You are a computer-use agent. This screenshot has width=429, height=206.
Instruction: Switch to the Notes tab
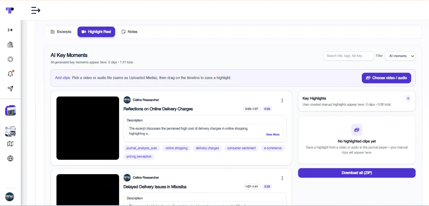129,32
